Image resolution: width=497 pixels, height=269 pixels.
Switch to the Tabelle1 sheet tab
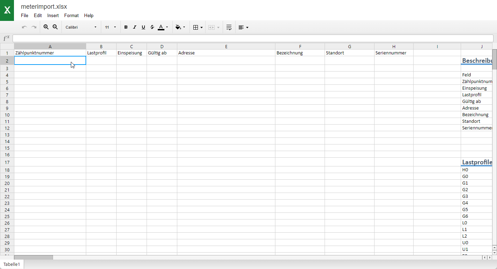pyautogui.click(x=12, y=264)
